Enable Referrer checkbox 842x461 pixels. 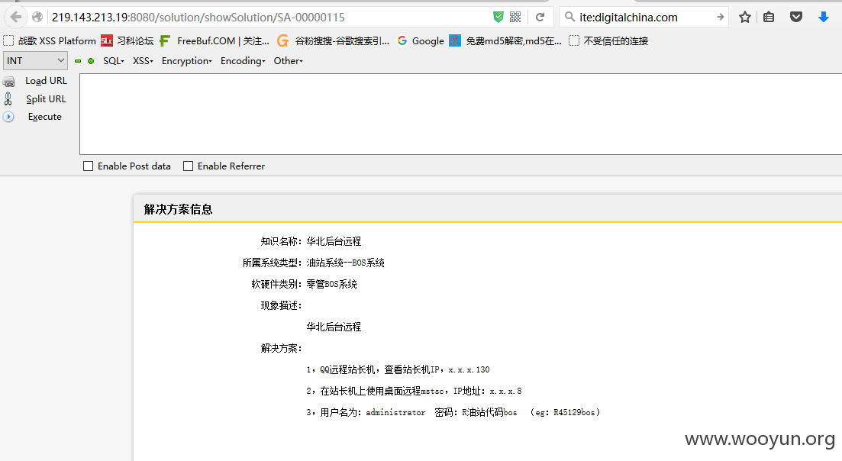[x=188, y=166]
